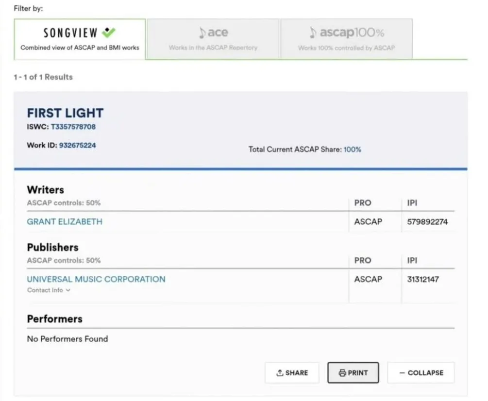Image resolution: width=488 pixels, height=401 pixels.
Task: Click the IPI column header under Publishers
Action: [412, 260]
